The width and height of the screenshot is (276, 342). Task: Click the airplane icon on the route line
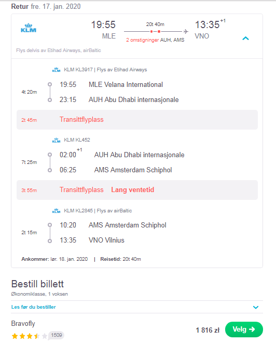pos(186,31)
